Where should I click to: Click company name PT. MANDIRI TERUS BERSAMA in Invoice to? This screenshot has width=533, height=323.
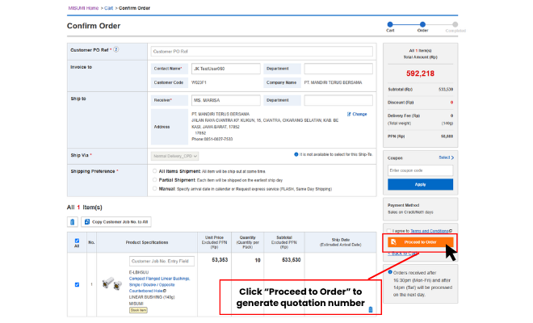(x=333, y=82)
